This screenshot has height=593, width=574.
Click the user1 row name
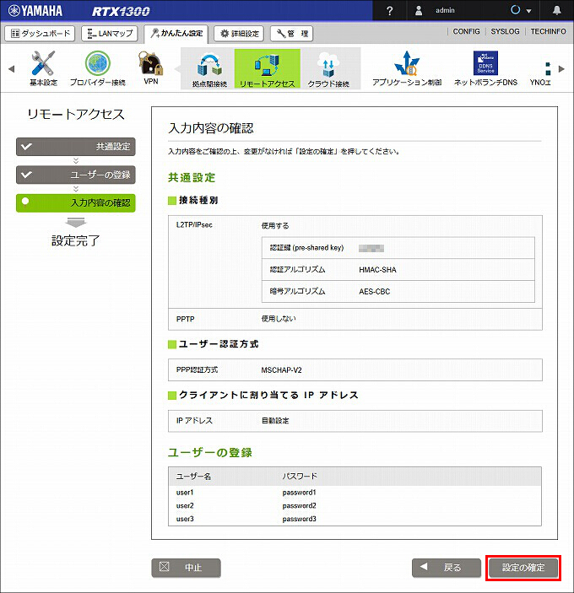pyautogui.click(x=185, y=493)
